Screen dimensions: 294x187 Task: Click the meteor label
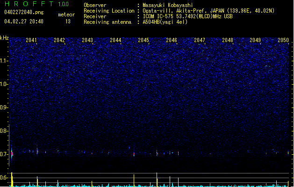click(x=66, y=14)
